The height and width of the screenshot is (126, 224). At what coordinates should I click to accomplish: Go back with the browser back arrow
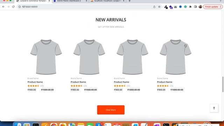click(x=3, y=7)
